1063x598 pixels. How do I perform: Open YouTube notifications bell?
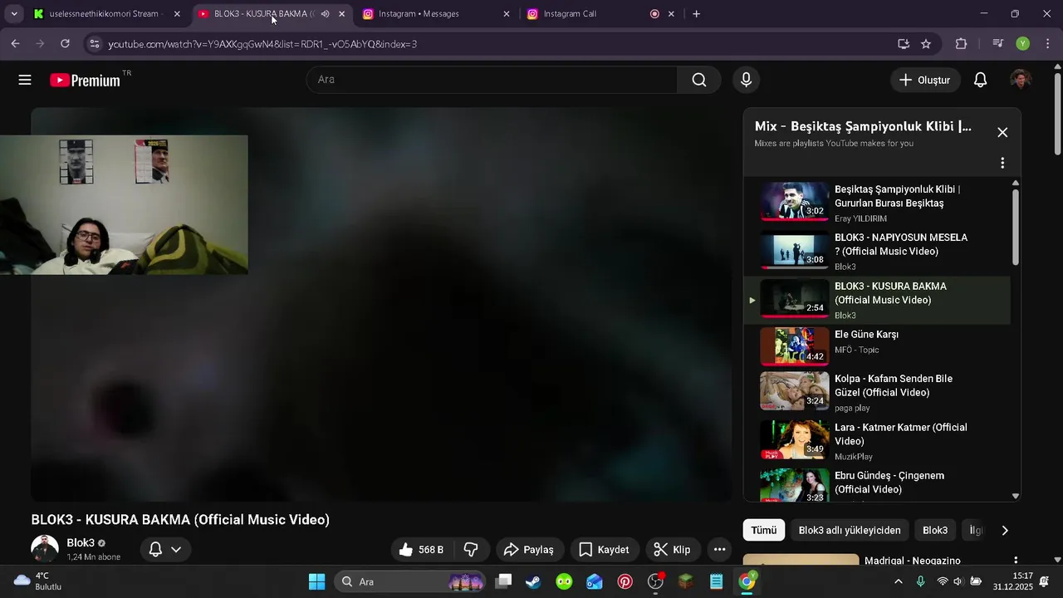pyautogui.click(x=980, y=80)
